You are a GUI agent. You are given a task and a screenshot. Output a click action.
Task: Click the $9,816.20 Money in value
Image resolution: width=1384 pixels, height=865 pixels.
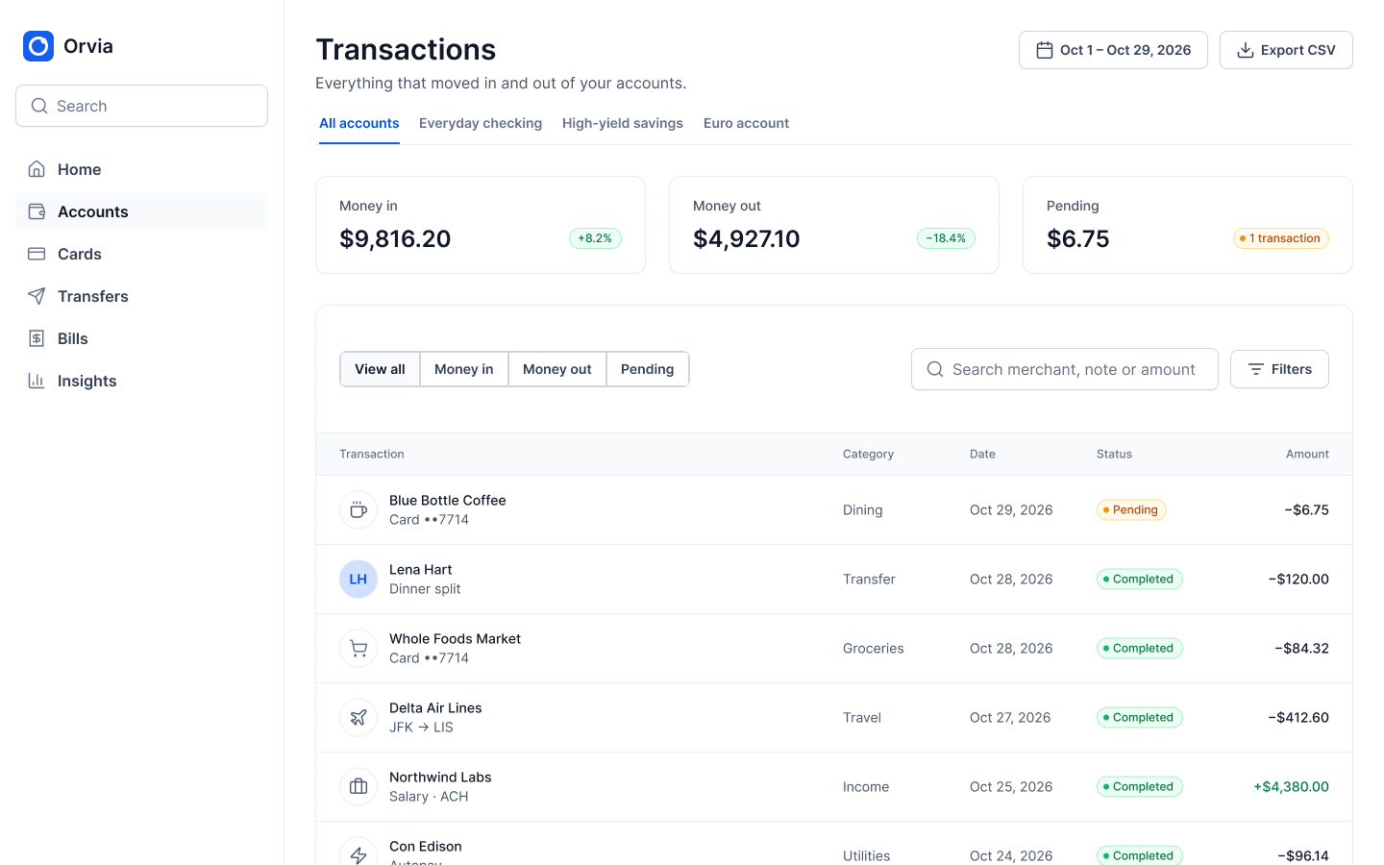point(395,238)
